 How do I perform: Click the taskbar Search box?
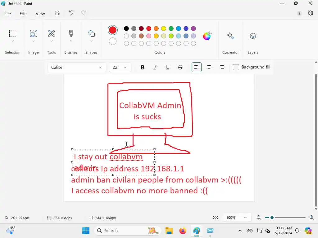pos(127,231)
